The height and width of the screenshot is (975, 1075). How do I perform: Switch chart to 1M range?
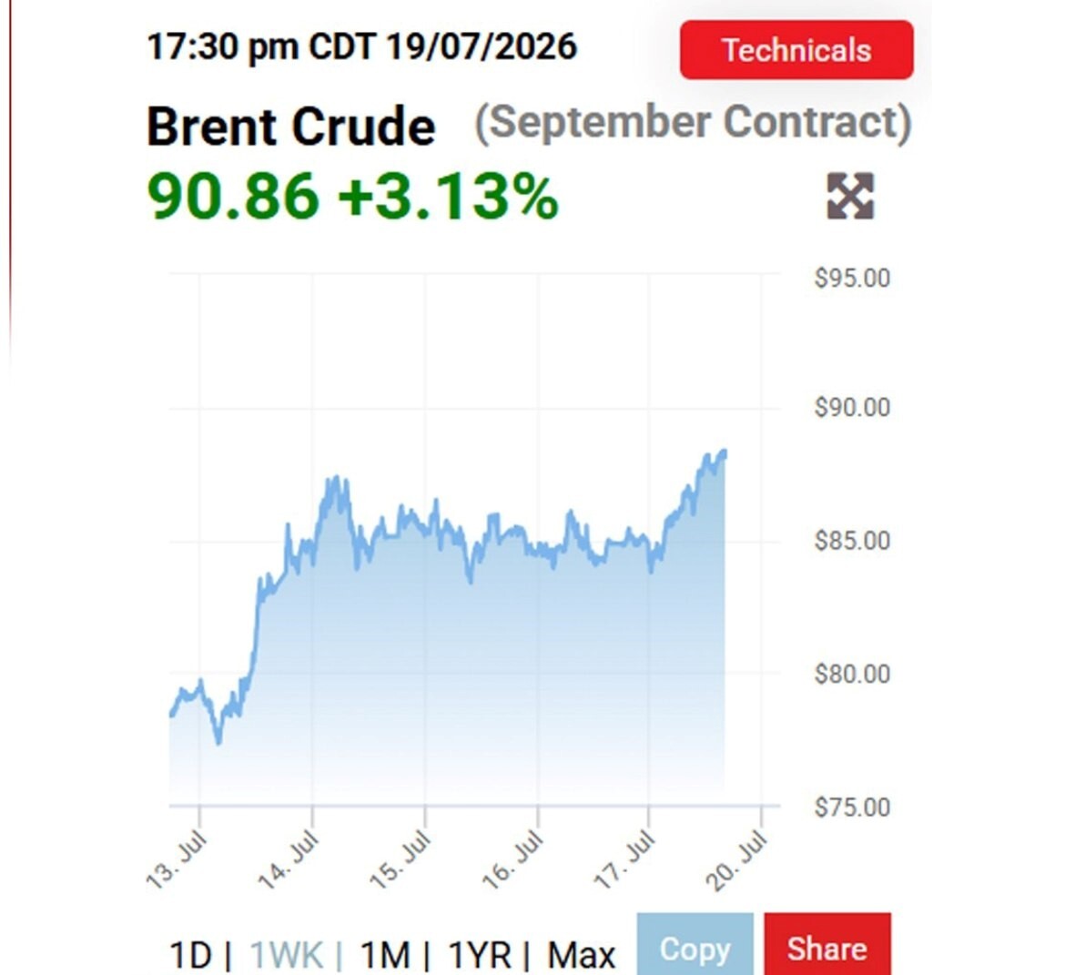tap(385, 955)
